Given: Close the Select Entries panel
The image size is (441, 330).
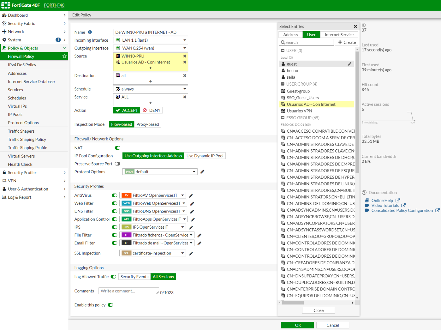Looking at the screenshot, I should click(x=355, y=26).
